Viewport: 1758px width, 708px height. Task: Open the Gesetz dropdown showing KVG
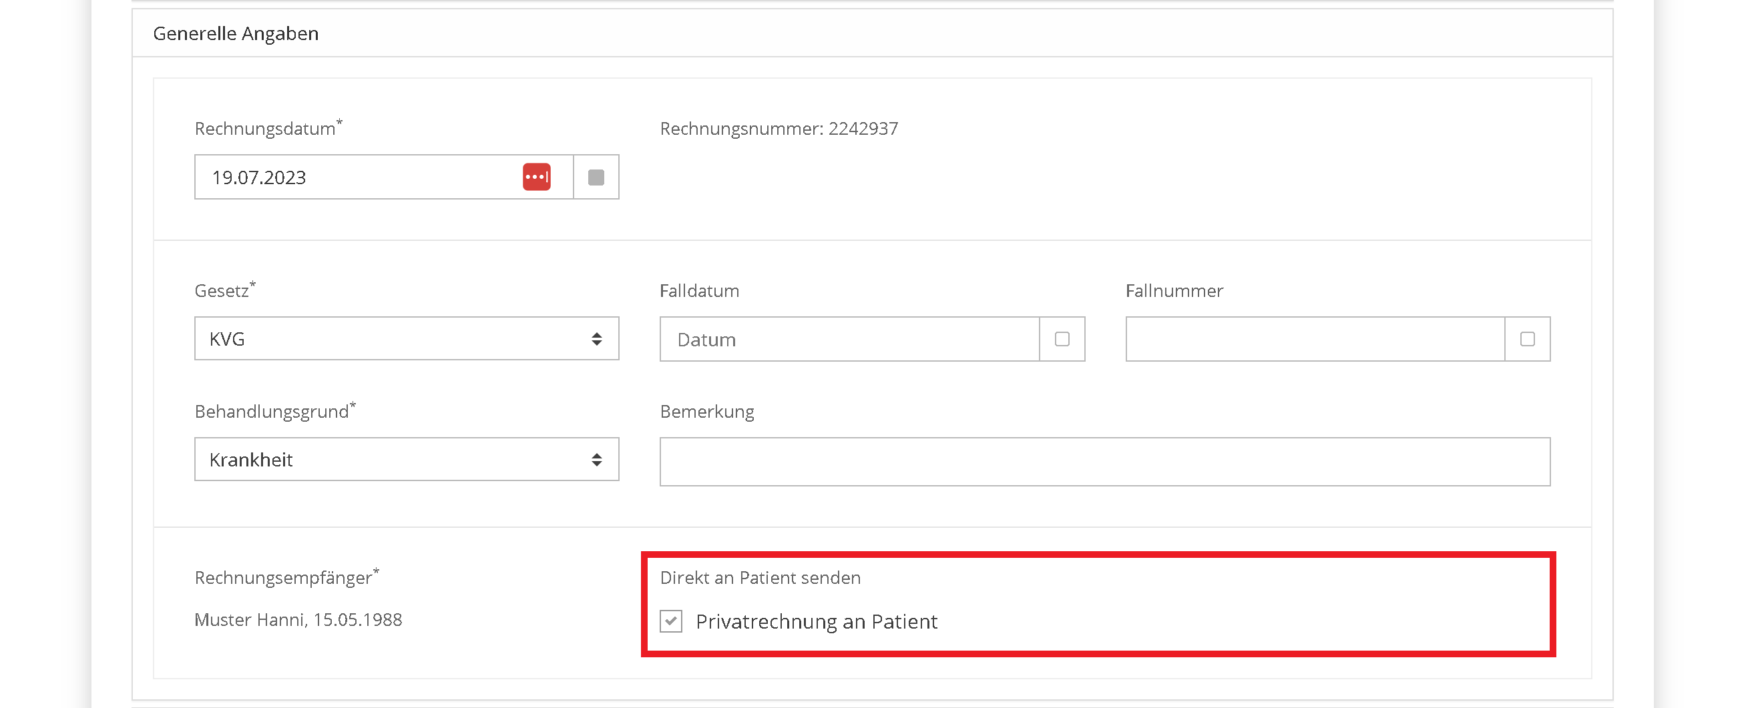point(407,338)
